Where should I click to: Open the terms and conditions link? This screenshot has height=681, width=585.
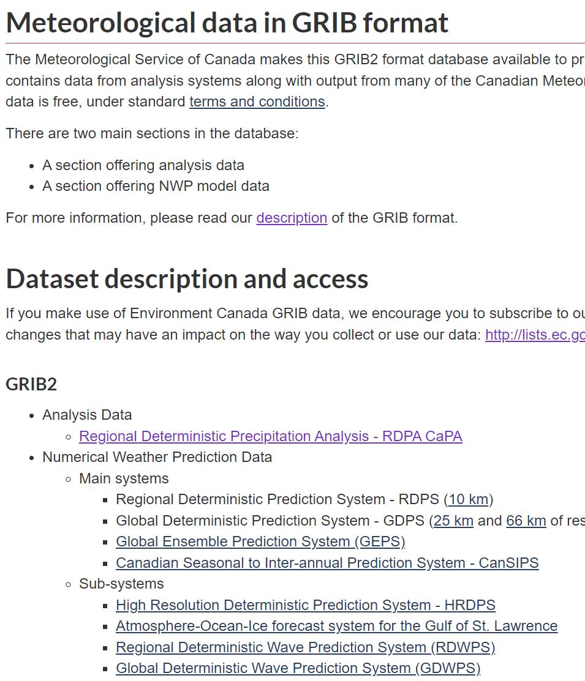pyautogui.click(x=257, y=102)
